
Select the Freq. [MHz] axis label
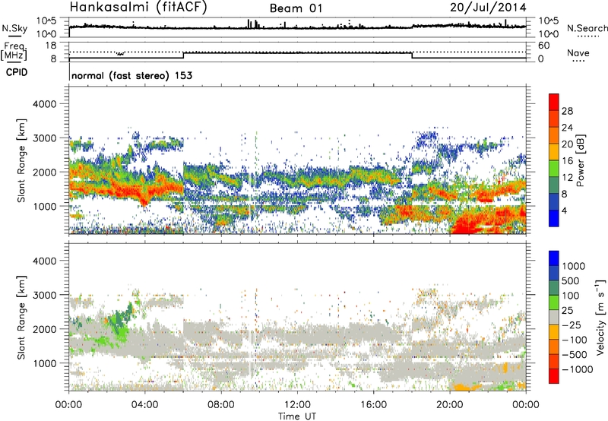[x=14, y=51]
